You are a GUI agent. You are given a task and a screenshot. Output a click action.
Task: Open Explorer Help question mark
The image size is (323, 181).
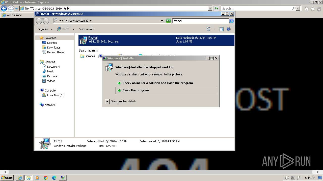[229, 29]
